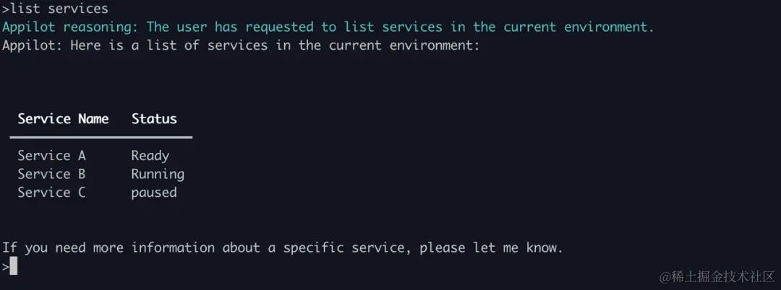781x290 pixels.
Task: Click the watermark text in the corner
Action: point(717,276)
